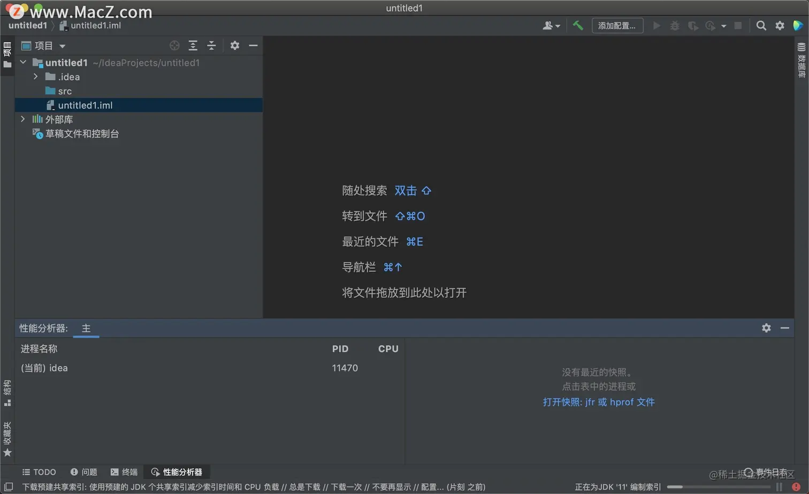The image size is (809, 494).
Task: Click expand-all icon in Project panel
Action: pos(193,45)
